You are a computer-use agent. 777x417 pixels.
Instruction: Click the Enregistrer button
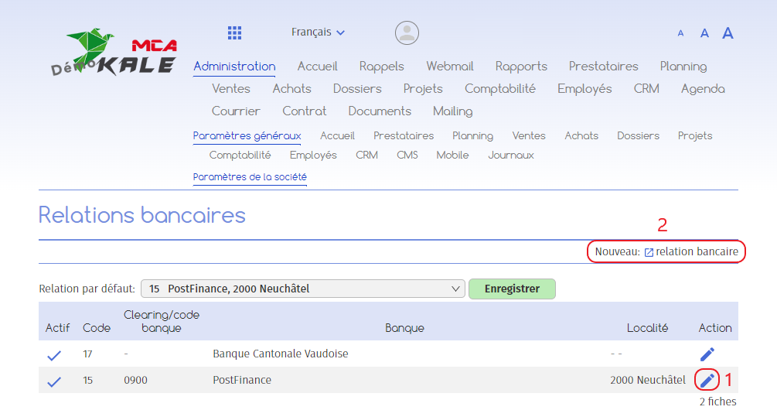[x=512, y=289]
